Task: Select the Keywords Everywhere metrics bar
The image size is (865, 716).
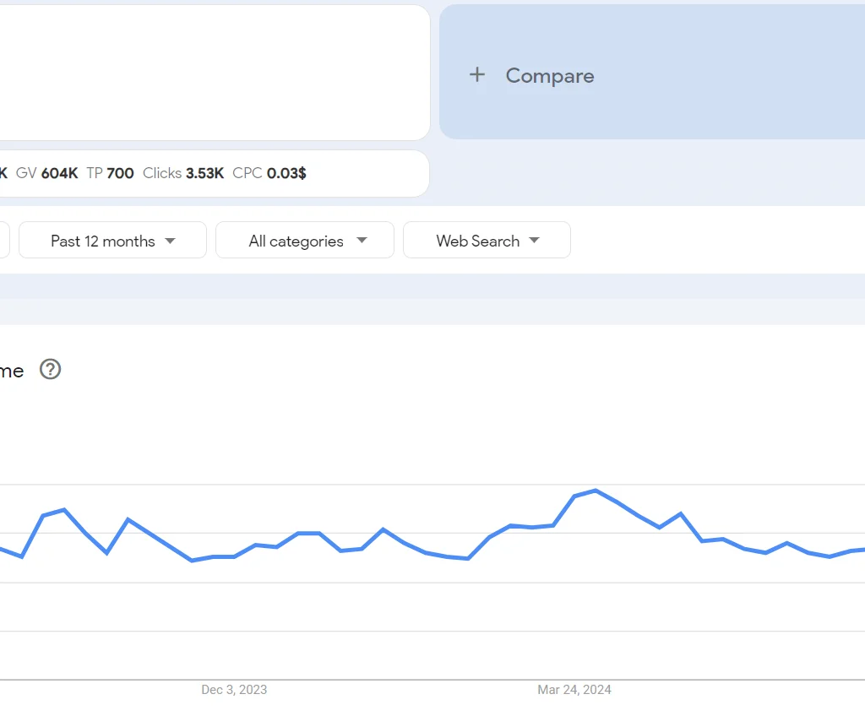Action: 215,173
